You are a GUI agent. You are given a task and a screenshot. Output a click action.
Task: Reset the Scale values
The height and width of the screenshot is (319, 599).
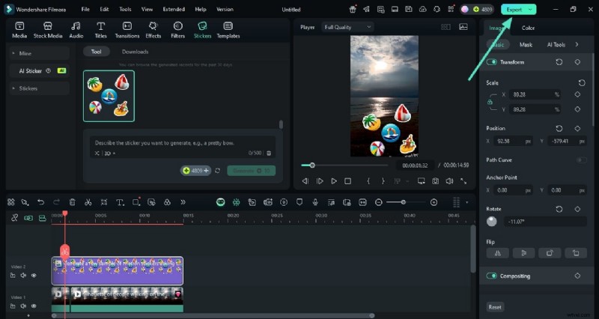pos(582,83)
